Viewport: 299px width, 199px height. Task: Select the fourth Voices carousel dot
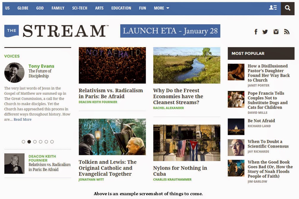coord(41,142)
